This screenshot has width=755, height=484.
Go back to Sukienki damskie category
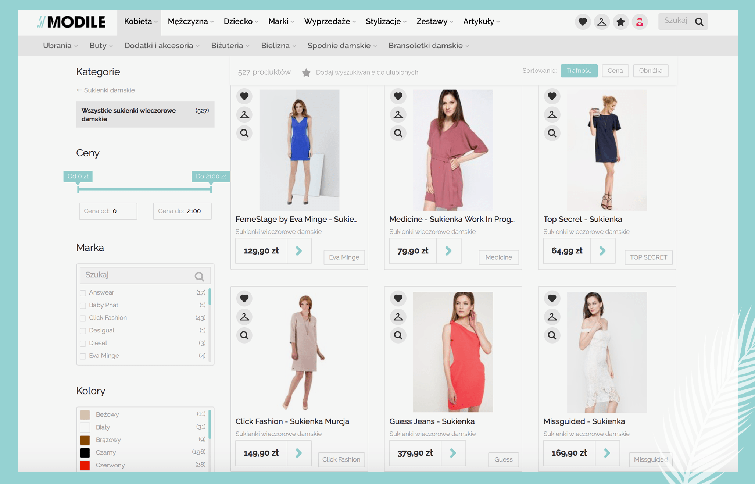(x=105, y=90)
